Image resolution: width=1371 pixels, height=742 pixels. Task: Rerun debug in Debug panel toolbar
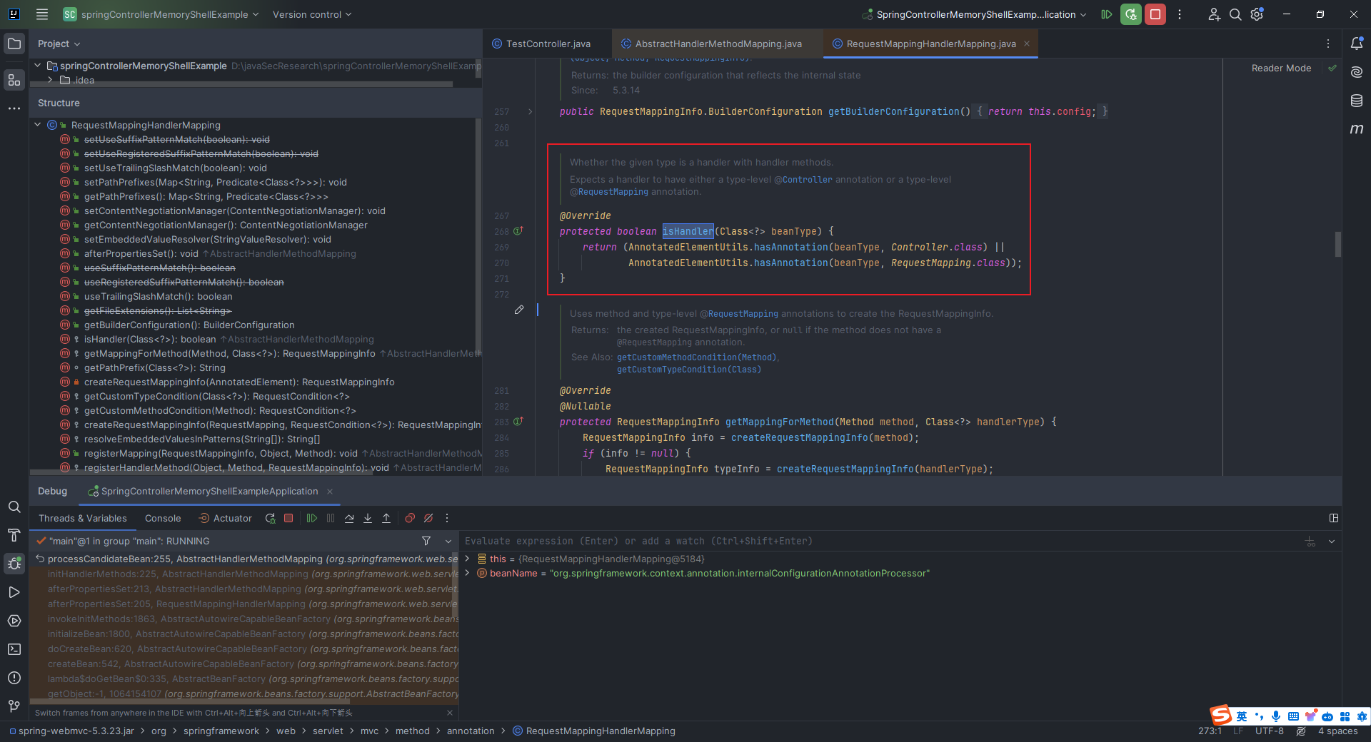[270, 519]
